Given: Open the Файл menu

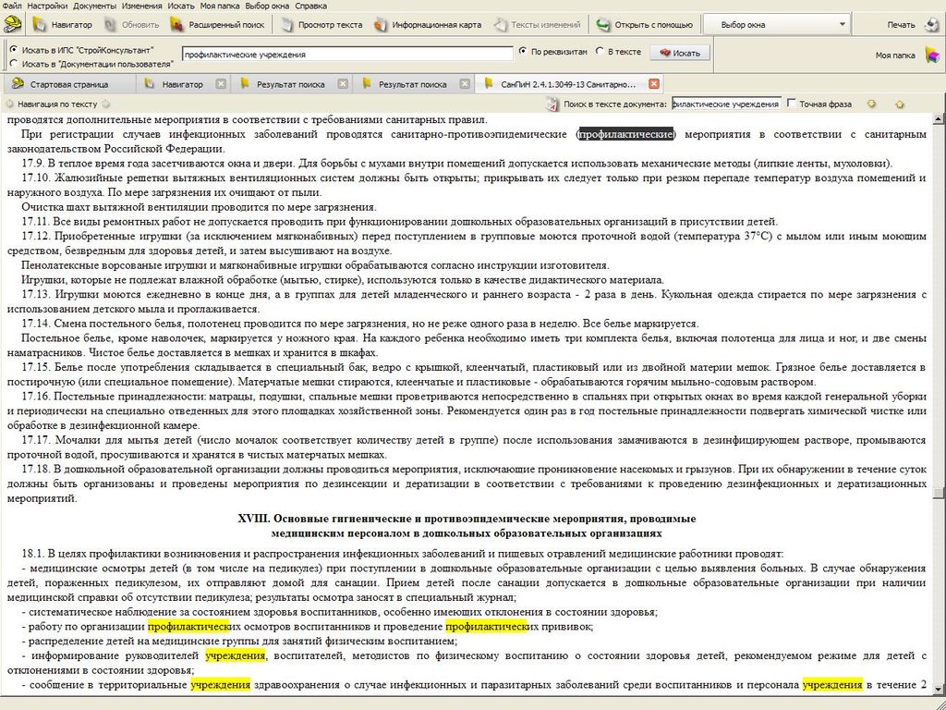Looking at the screenshot, I should click(12, 6).
